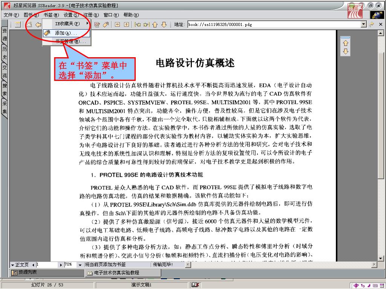Open the 窗口(W) menu
Viewport: 386px width, 289px height.
111,15
